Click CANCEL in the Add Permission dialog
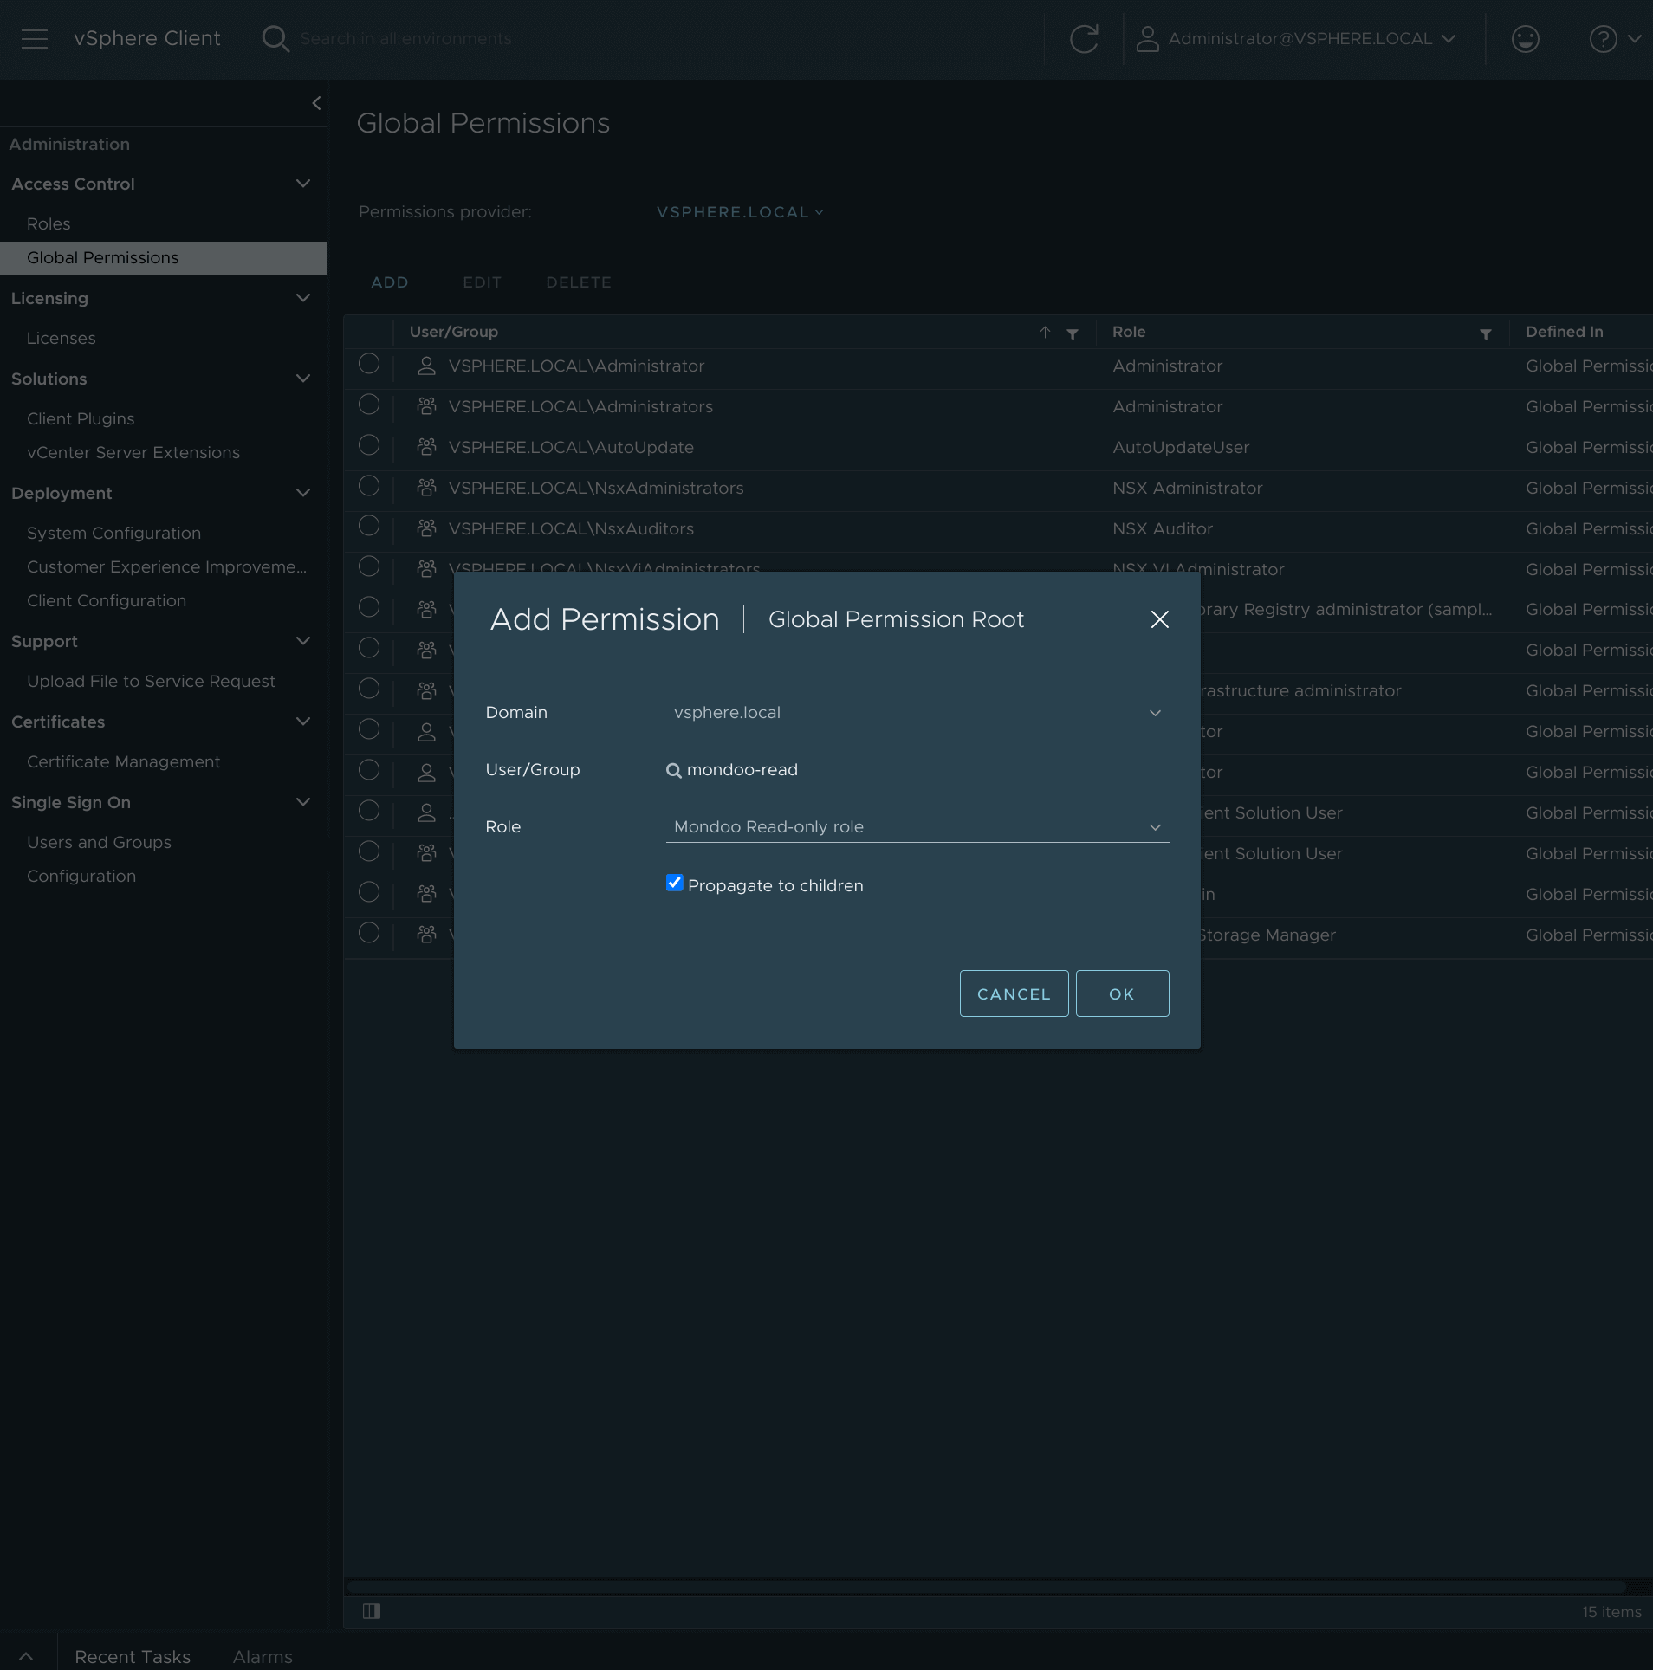 point(1013,994)
